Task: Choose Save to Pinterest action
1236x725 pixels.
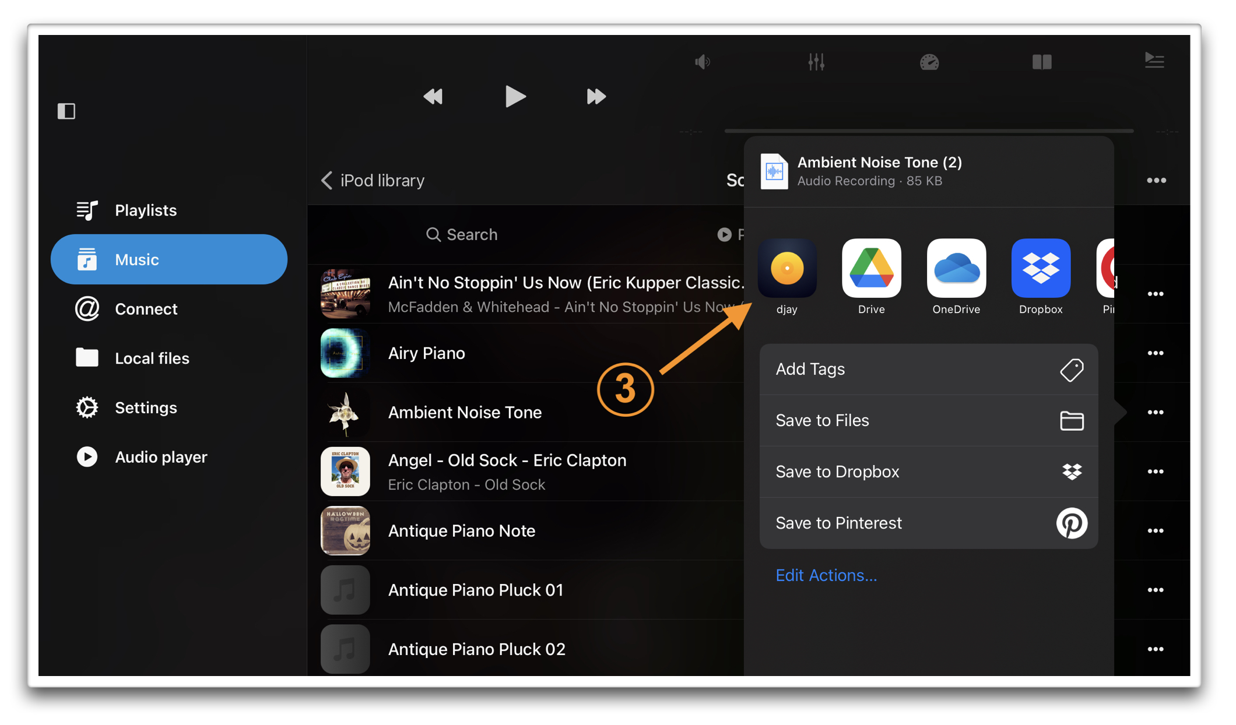Action: 929,523
